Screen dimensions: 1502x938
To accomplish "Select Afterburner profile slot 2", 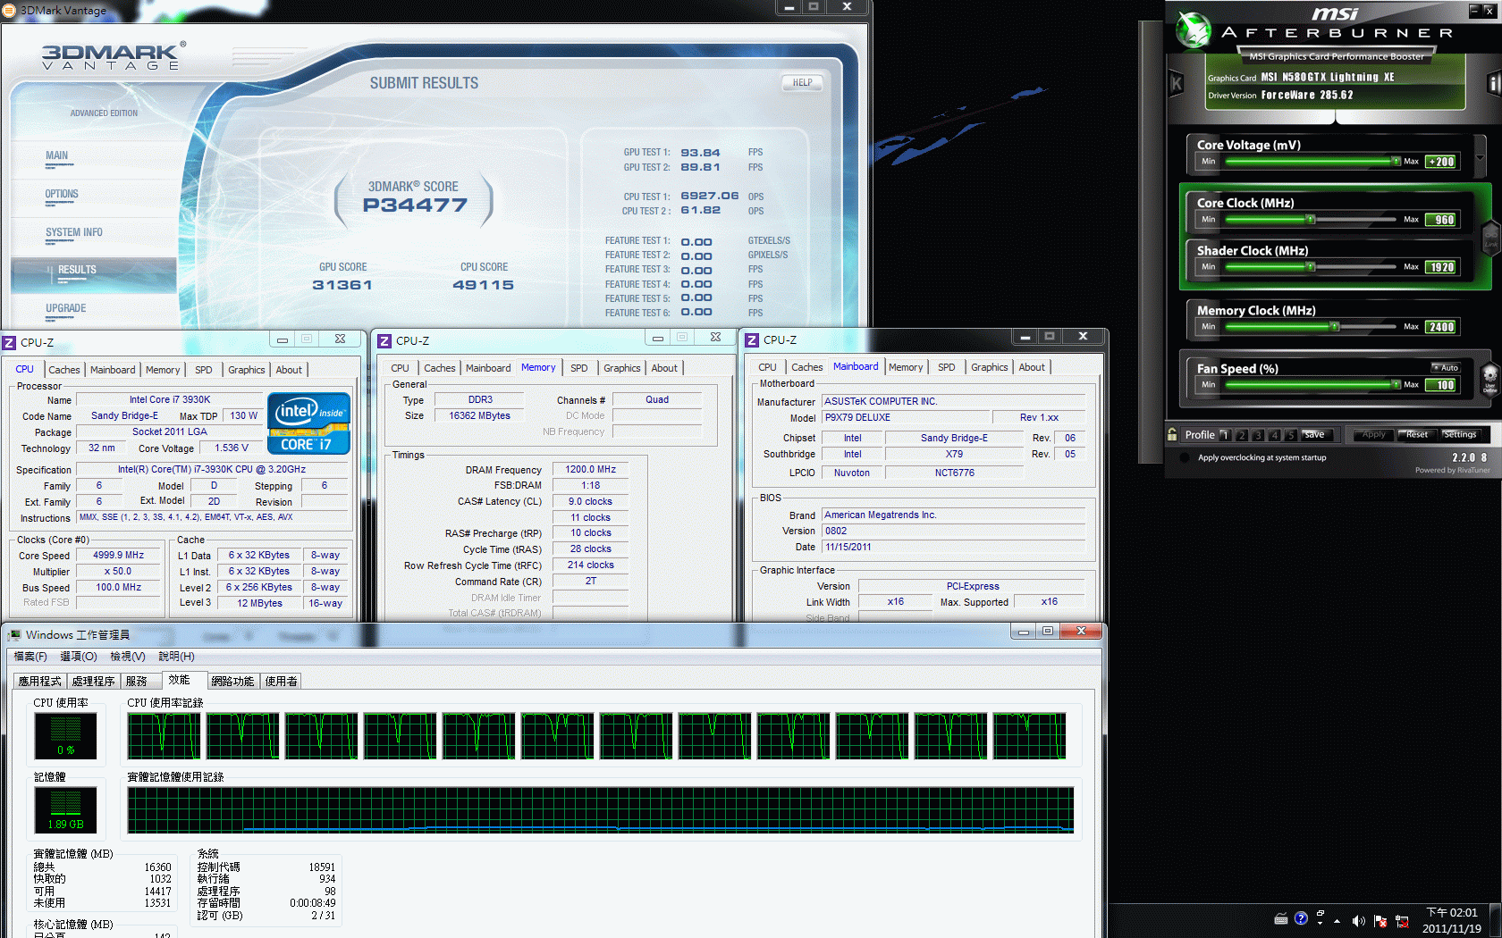I will 1242,435.
